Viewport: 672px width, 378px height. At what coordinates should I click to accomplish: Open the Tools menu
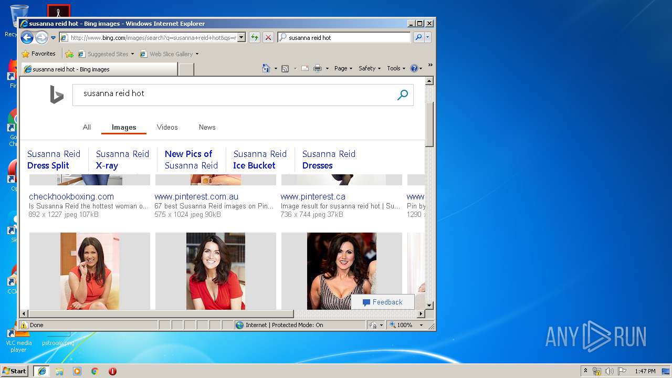coord(396,68)
